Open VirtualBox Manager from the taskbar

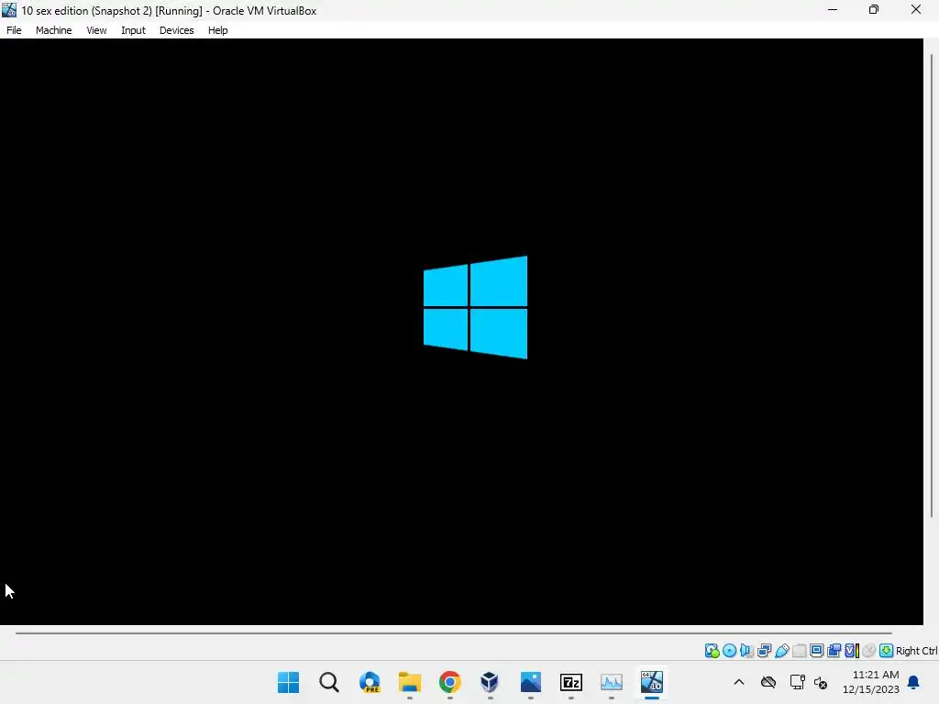[x=490, y=682]
